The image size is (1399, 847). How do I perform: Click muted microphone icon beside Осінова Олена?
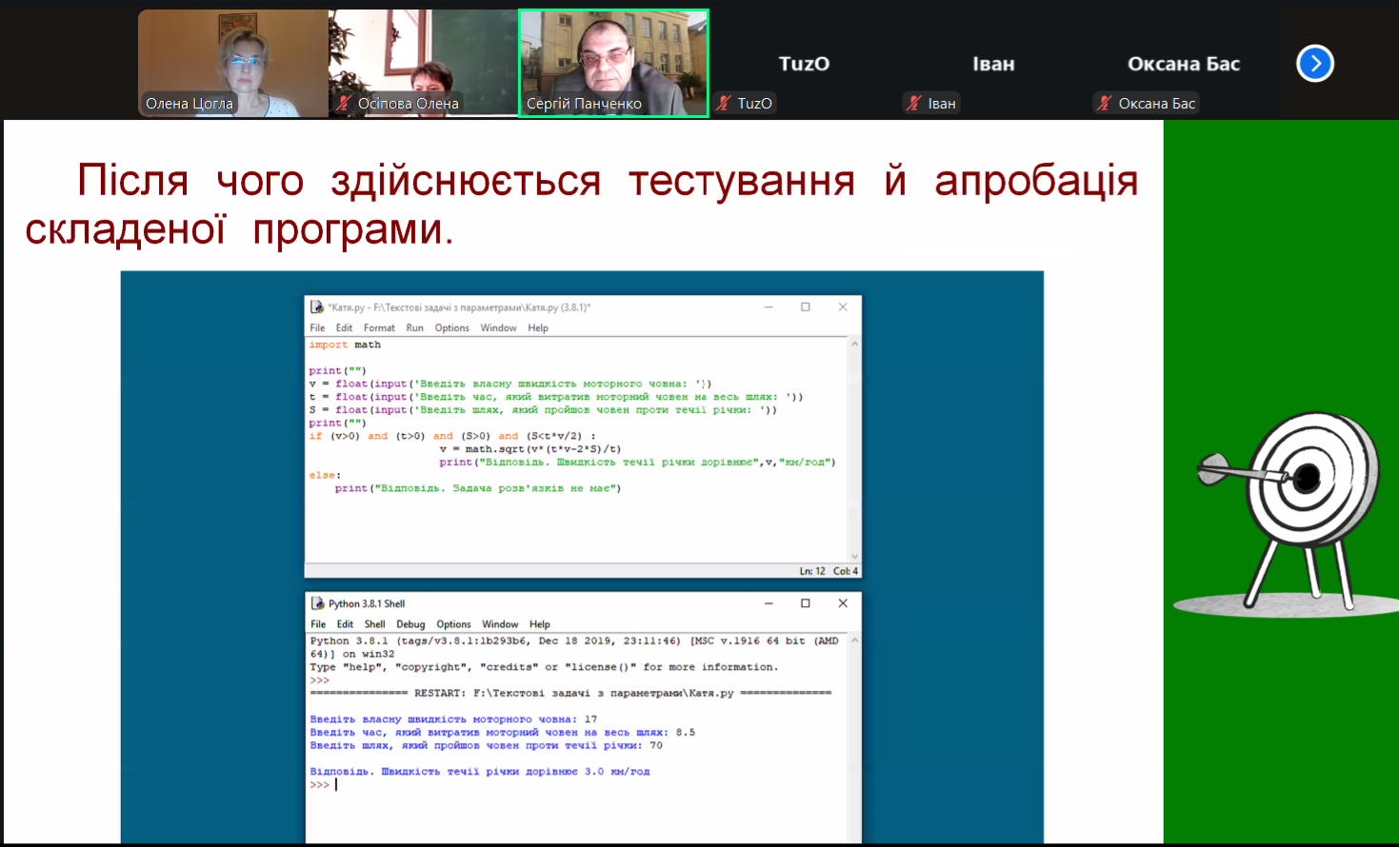(x=343, y=103)
